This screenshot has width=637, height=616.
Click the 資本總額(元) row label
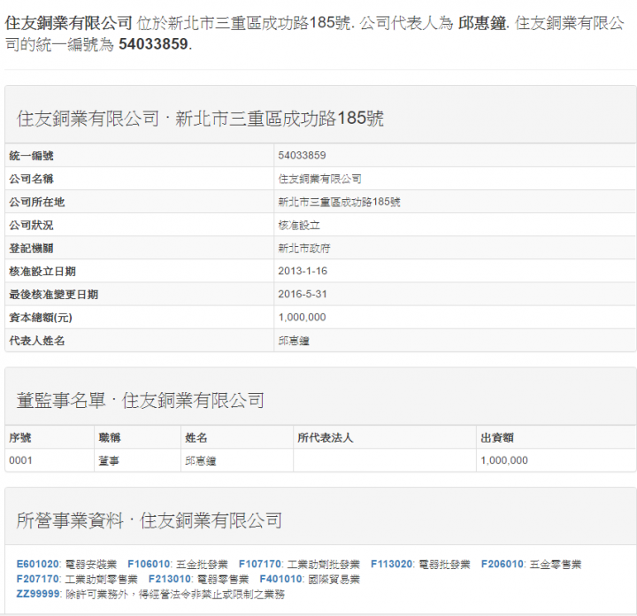pos(41,318)
